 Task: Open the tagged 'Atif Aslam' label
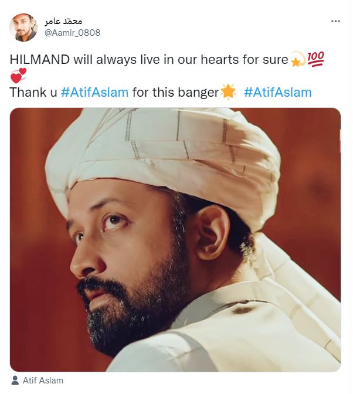tap(43, 381)
